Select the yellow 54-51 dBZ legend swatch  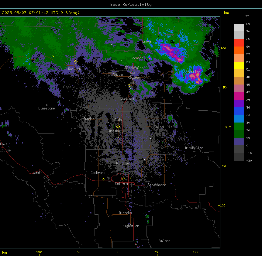pyautogui.click(x=239, y=65)
